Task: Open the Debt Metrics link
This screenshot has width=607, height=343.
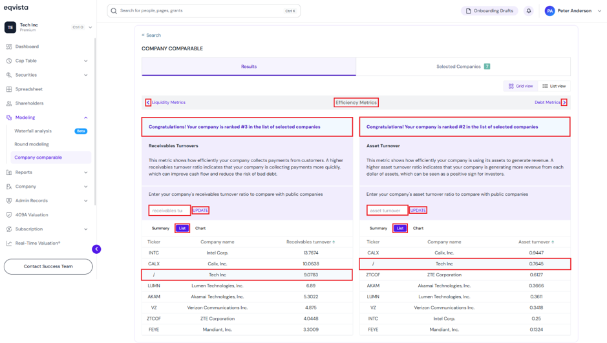Action: pos(548,103)
